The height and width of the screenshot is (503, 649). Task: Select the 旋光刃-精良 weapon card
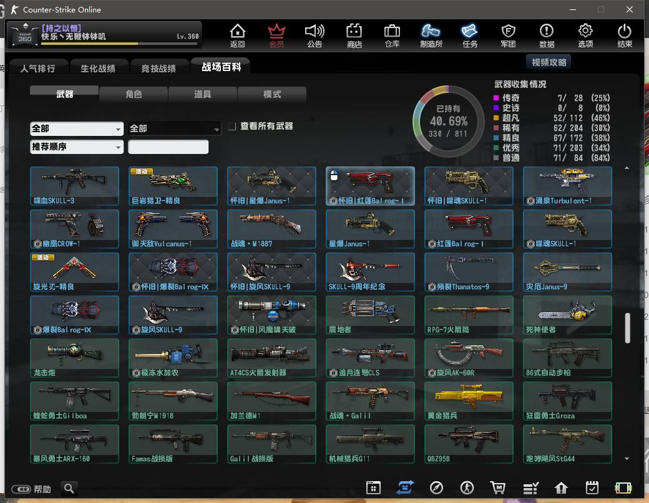coord(74,272)
